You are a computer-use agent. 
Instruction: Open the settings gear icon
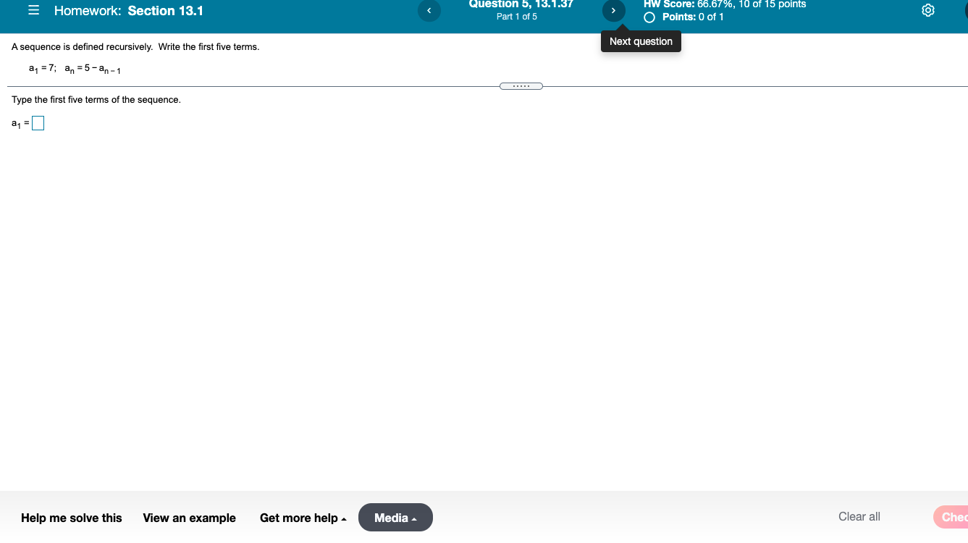click(928, 10)
